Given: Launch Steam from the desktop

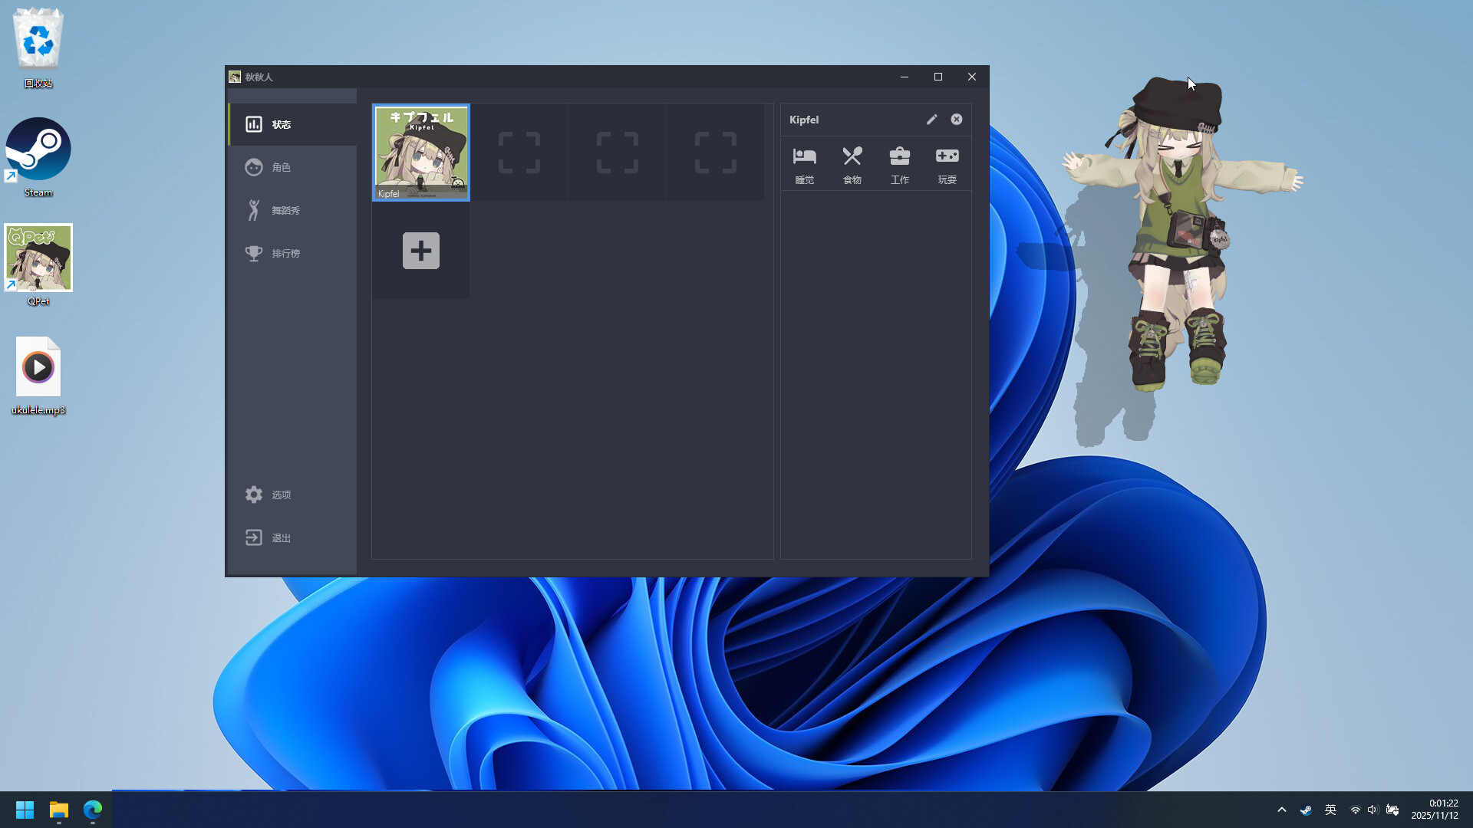Looking at the screenshot, I should (38, 148).
